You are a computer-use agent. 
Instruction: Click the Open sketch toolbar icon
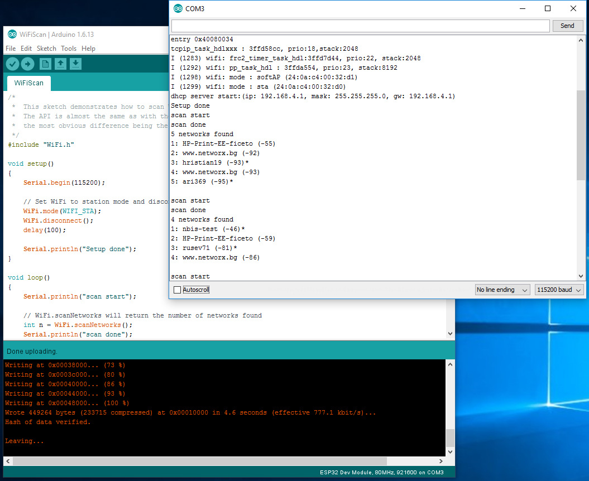click(60, 64)
